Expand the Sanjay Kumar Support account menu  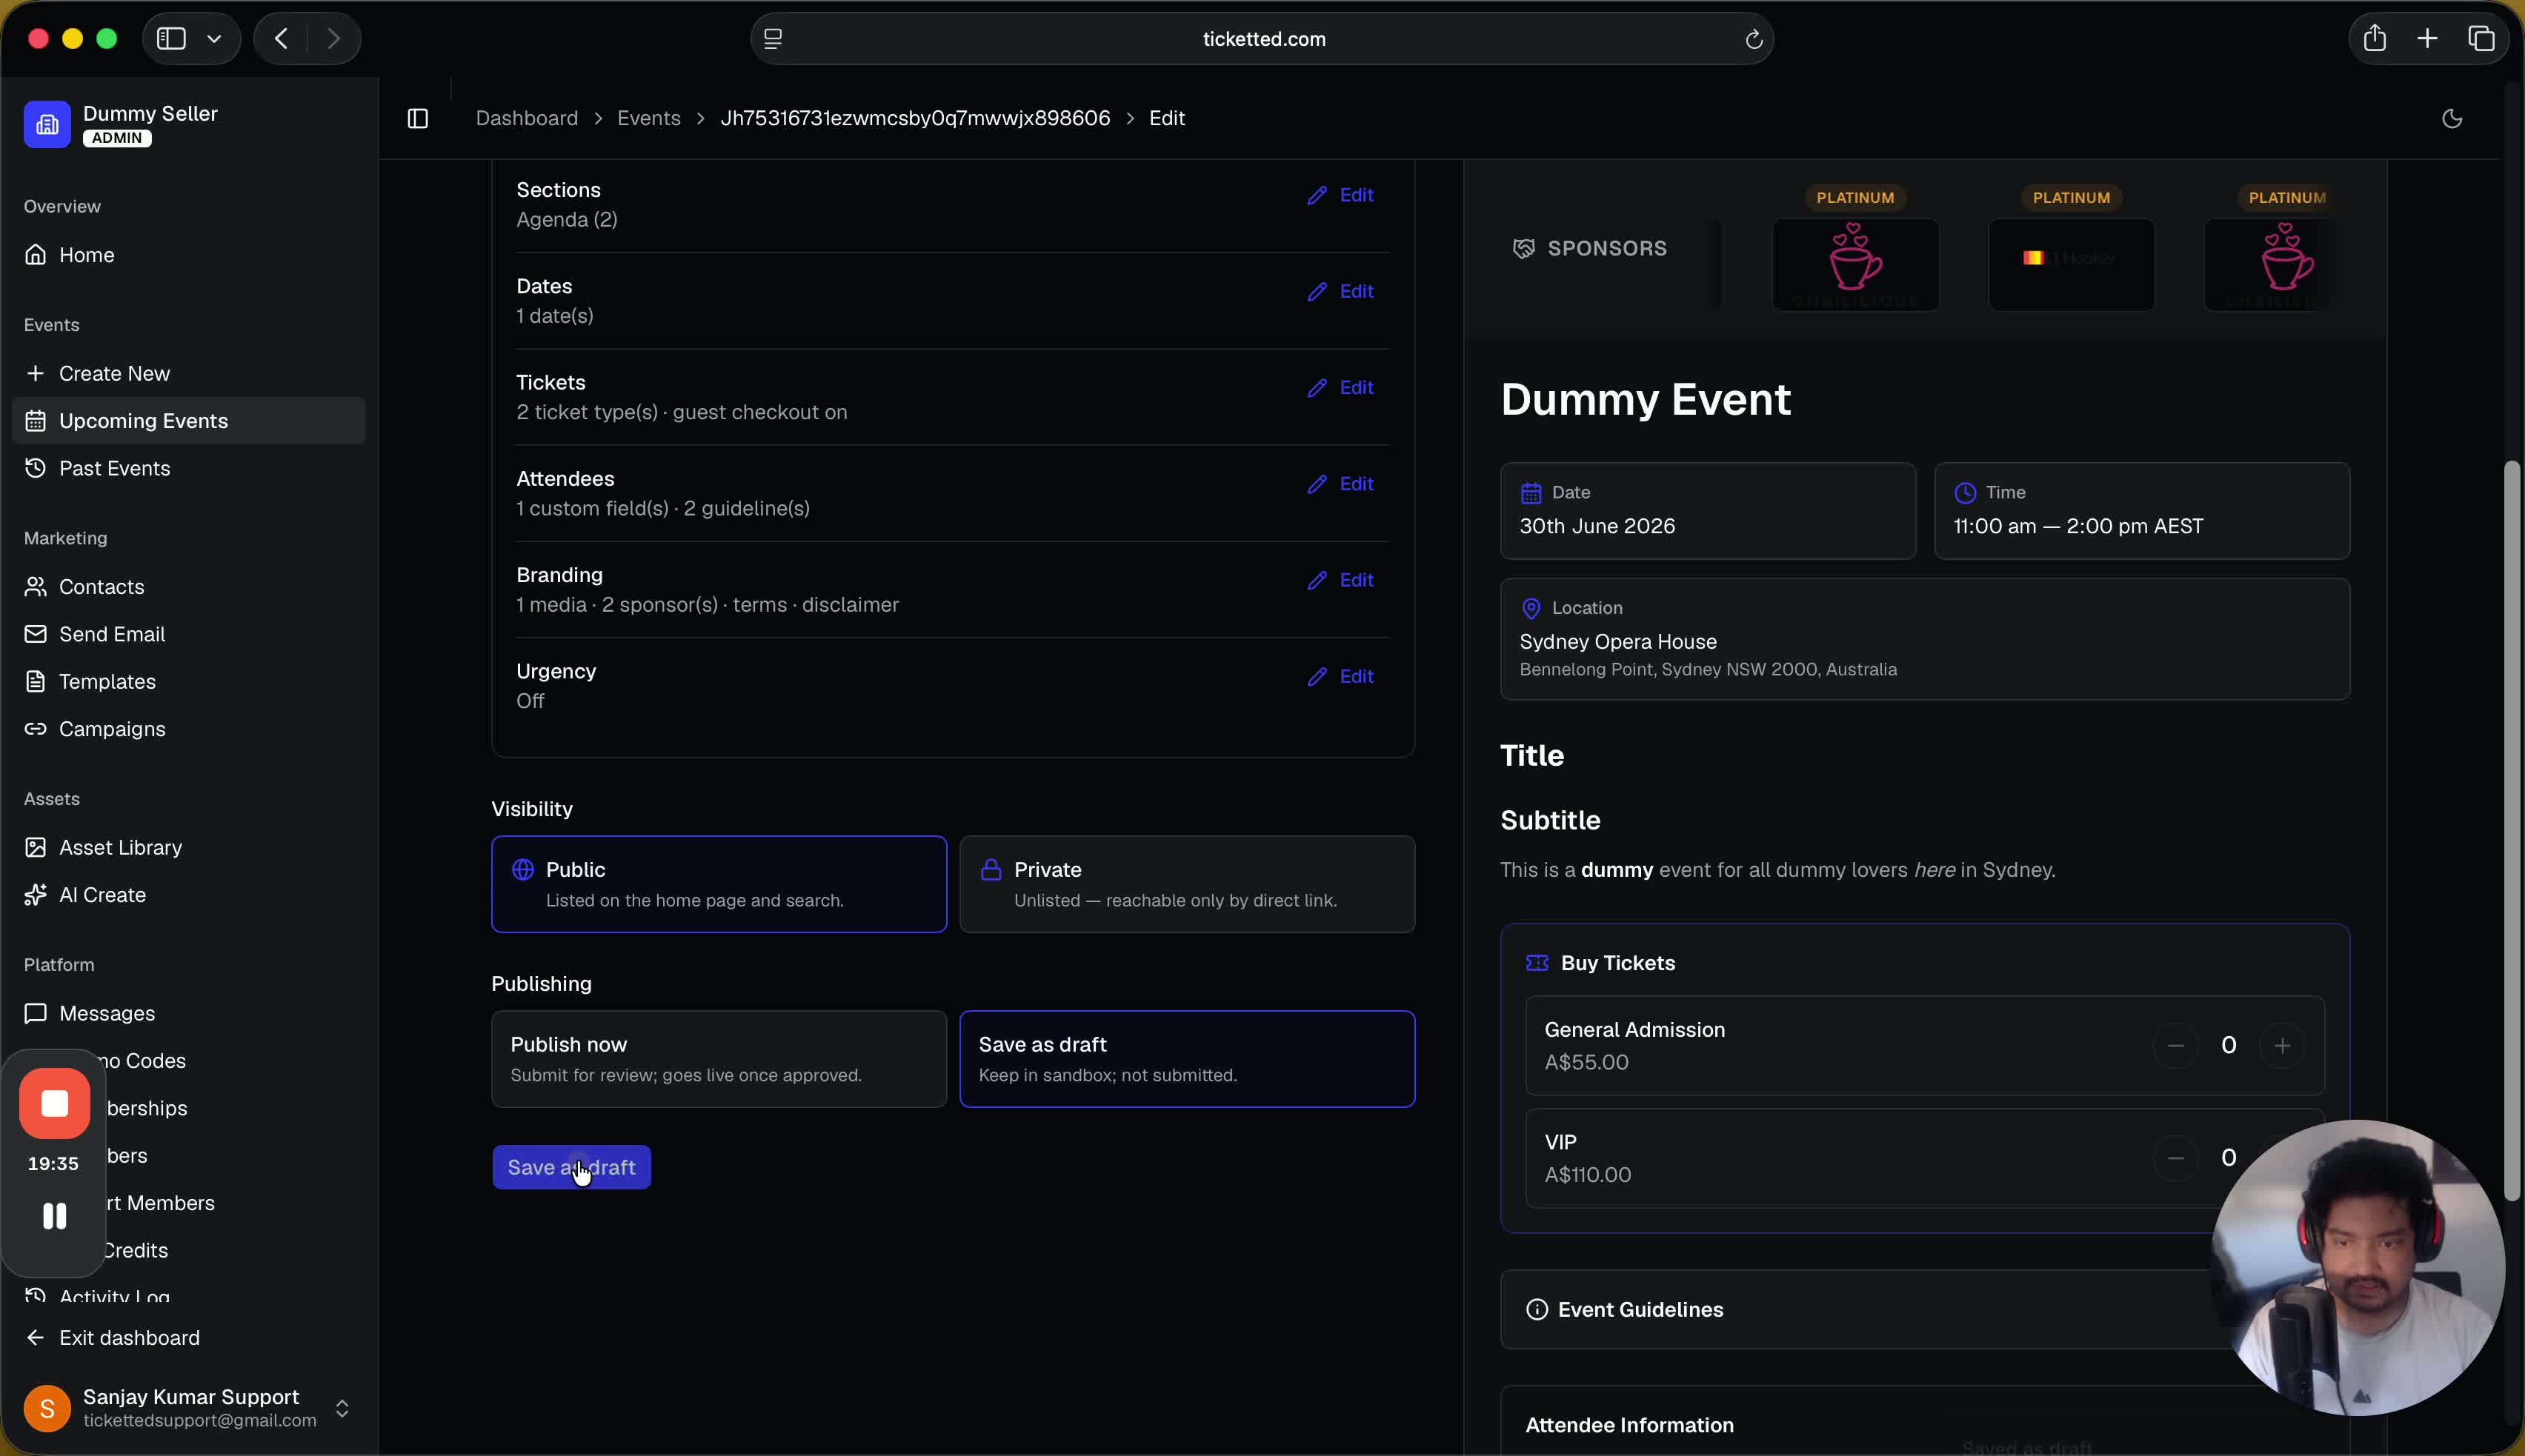pyautogui.click(x=342, y=1408)
